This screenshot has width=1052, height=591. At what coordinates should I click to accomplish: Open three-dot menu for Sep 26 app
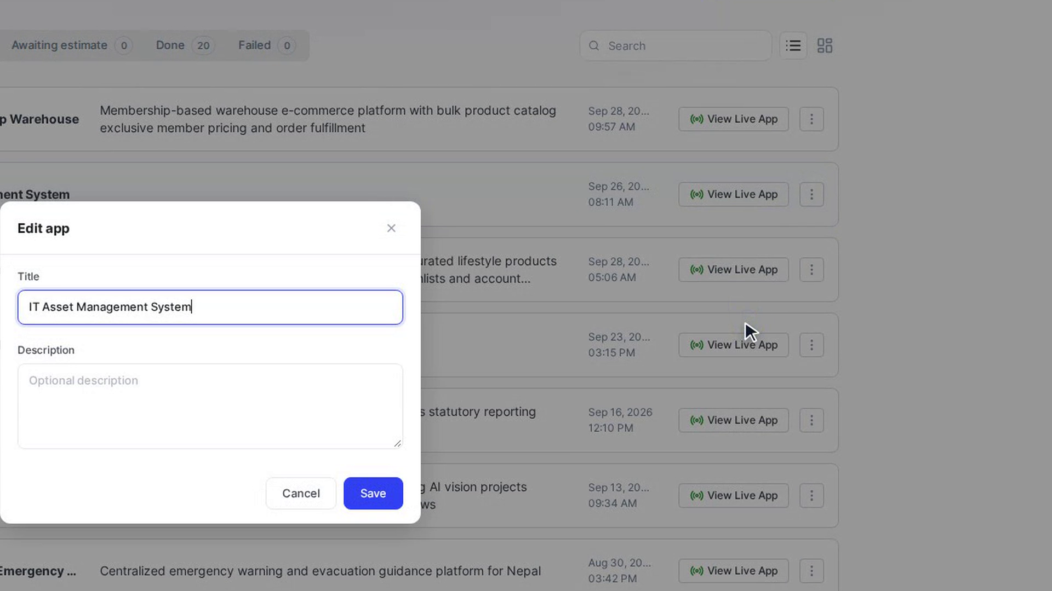pos(811,194)
